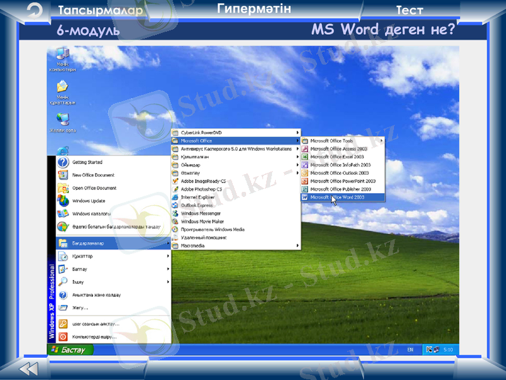Screen dimensions: 506x380
Task: Click the Adobe Photoshop CS icon
Action: point(176,189)
